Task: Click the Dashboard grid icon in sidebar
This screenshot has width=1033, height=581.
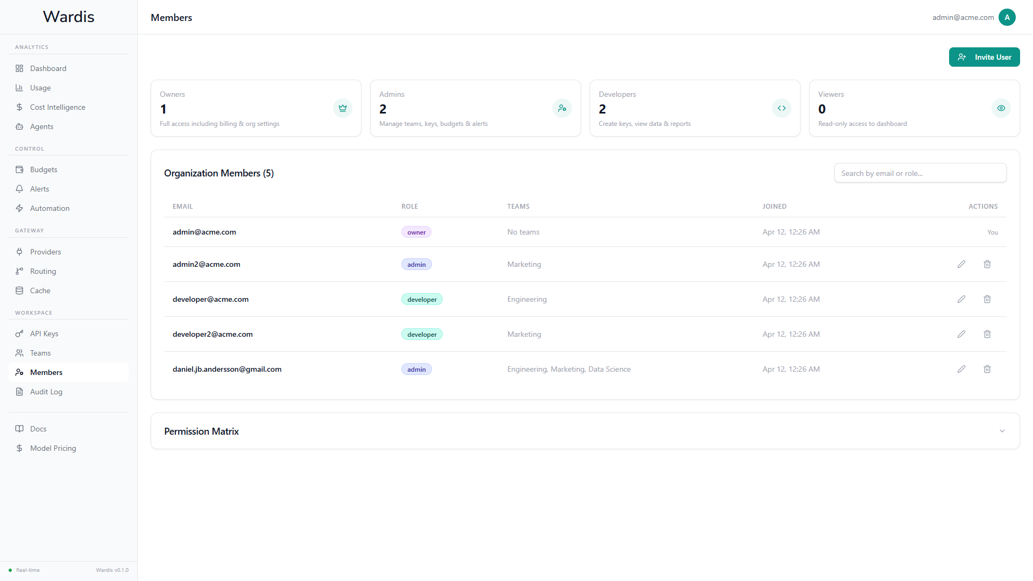Action: click(x=19, y=68)
